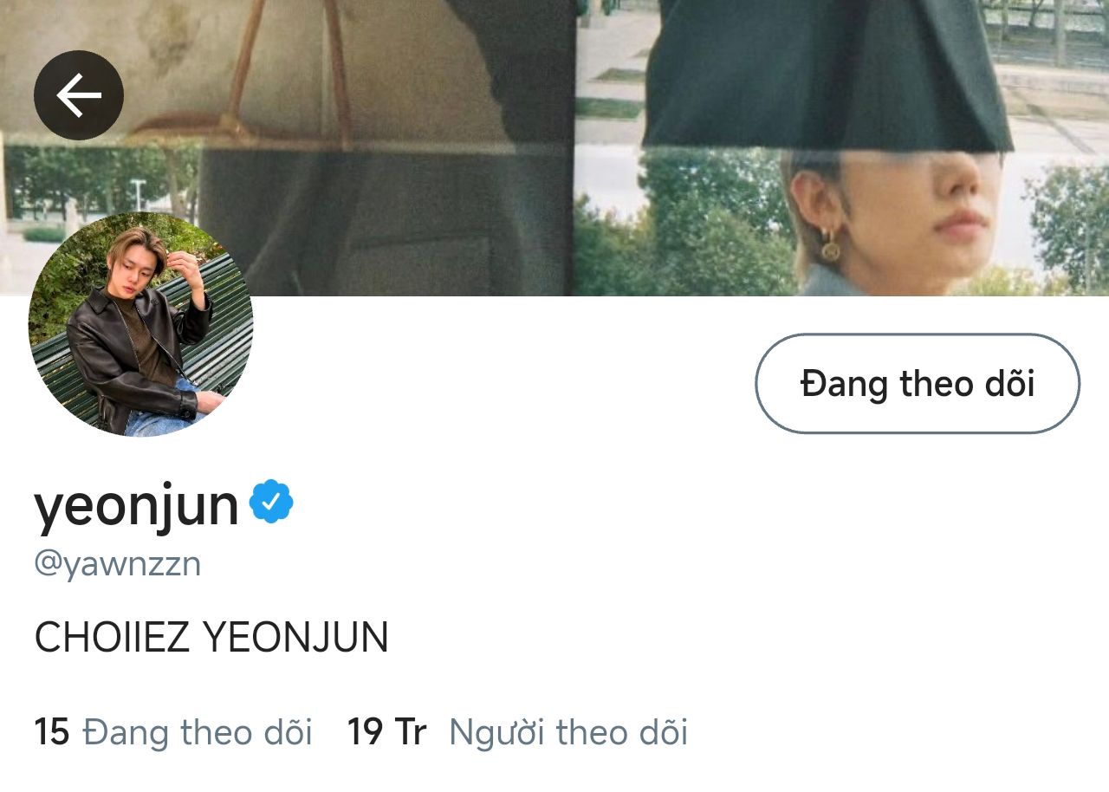This screenshot has width=1109, height=792.
Task: Tap the dark circle behind the back arrow
Action: pos(79,95)
